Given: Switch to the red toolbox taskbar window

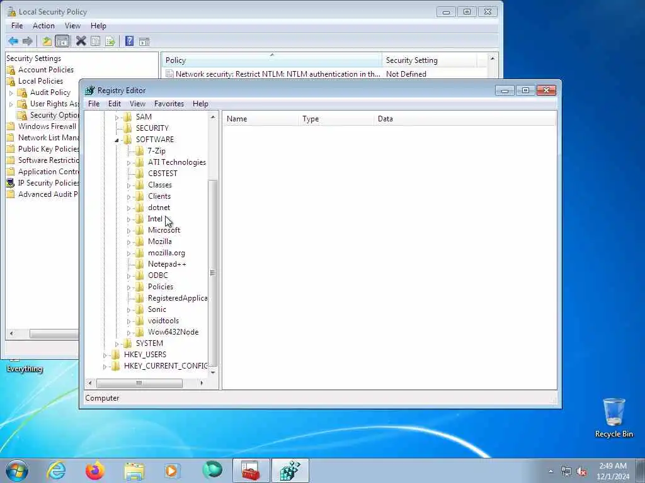Looking at the screenshot, I should point(251,470).
